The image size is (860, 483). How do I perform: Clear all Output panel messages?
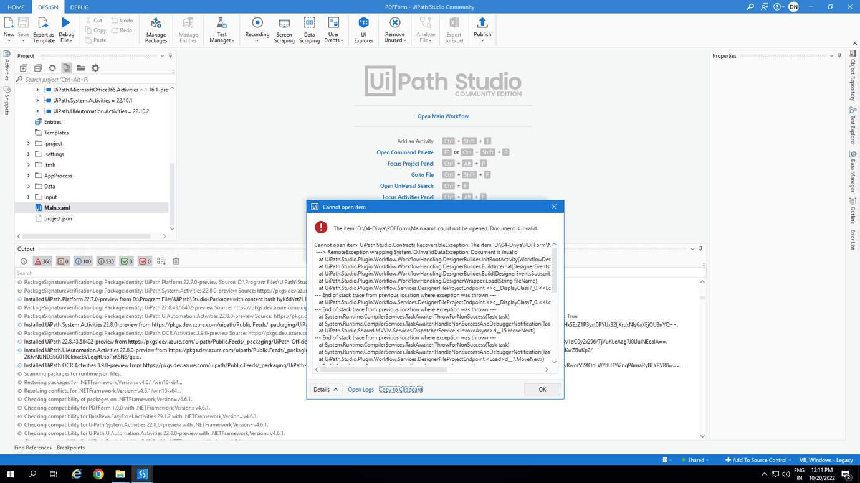(176, 261)
